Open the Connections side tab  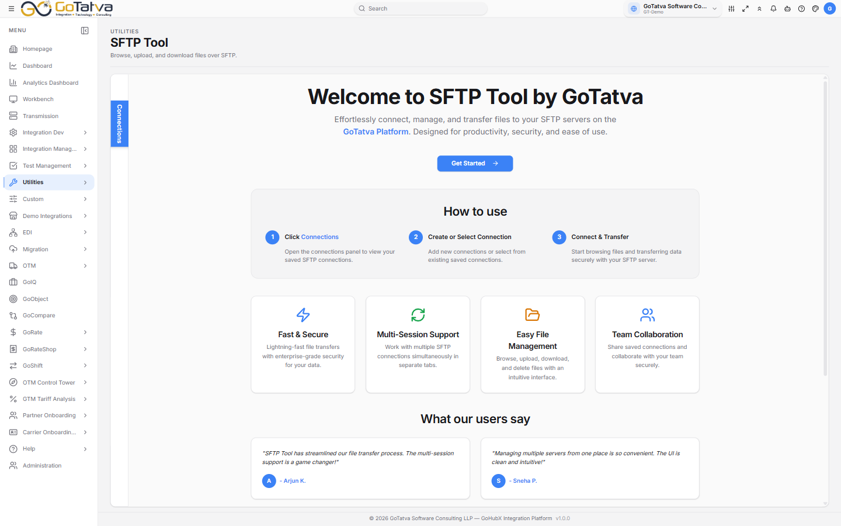pos(119,123)
